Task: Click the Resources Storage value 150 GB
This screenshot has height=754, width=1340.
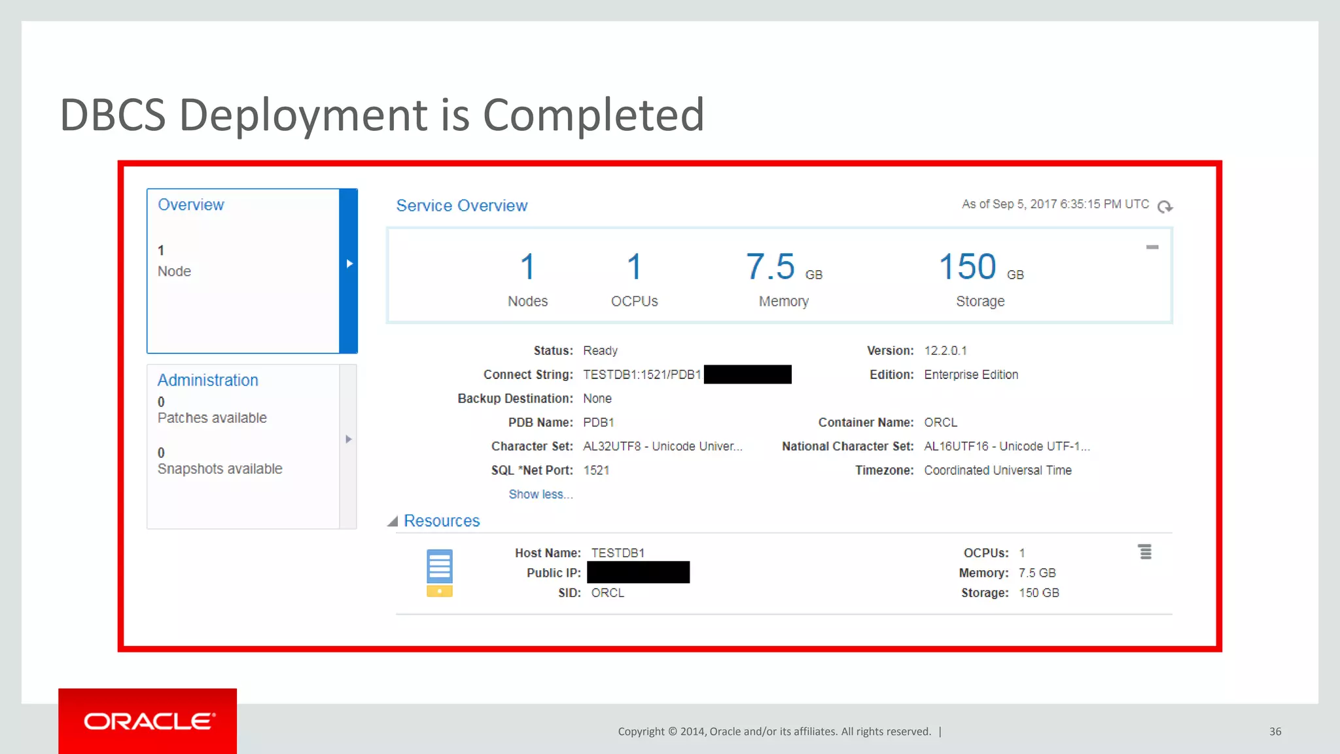Action: click(1039, 593)
